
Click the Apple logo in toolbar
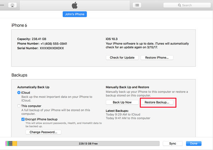[75, 5]
